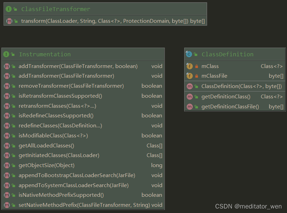This screenshot has height=213, width=287.
Task: Click the method icon of removeTransformer(ClassFileTransformer)
Action: click(7, 86)
